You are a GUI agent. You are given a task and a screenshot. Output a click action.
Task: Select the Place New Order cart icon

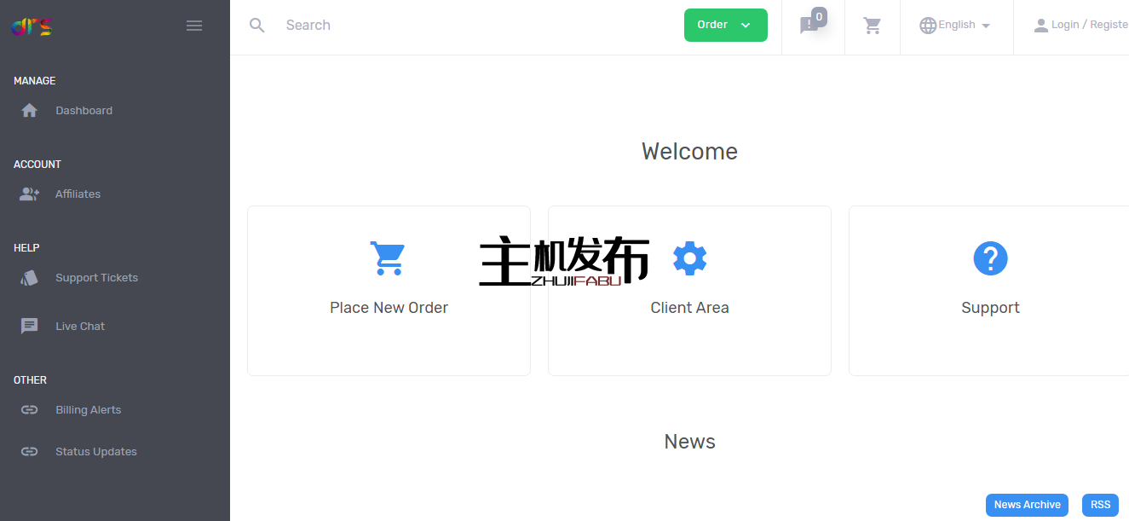[x=389, y=258]
